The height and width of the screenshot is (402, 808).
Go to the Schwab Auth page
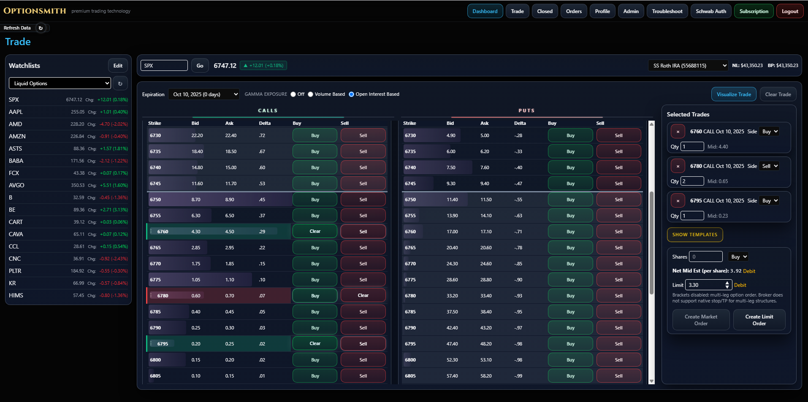(x=711, y=11)
